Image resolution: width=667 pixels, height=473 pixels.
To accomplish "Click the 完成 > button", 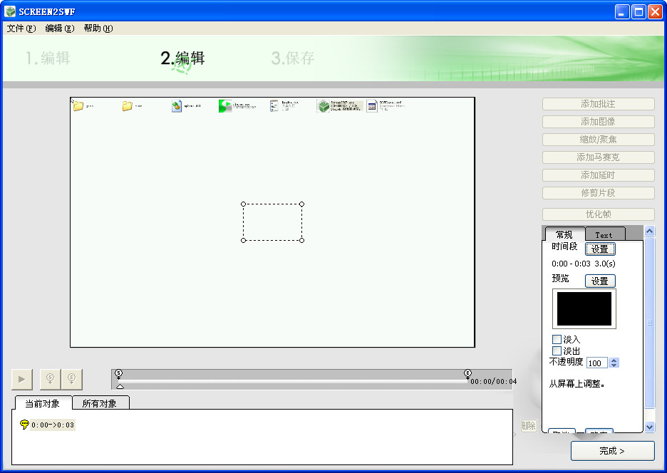I will [x=613, y=451].
